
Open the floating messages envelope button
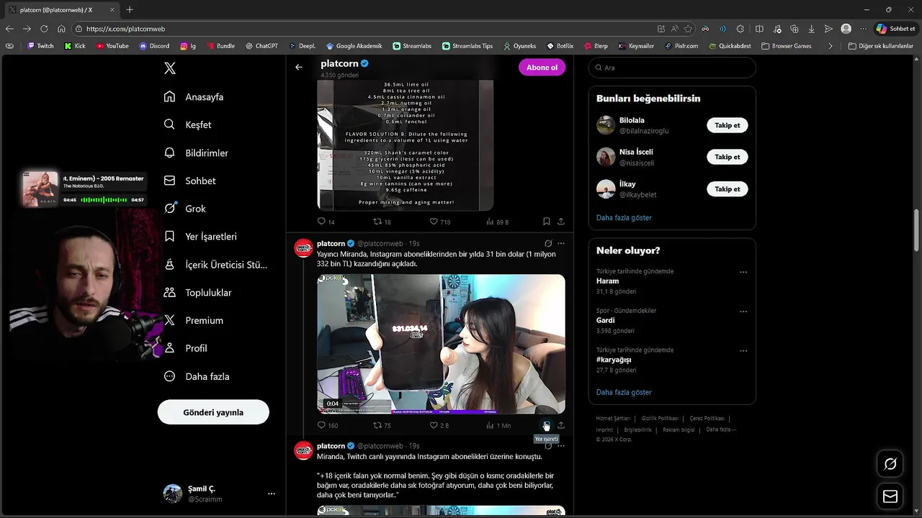point(890,496)
